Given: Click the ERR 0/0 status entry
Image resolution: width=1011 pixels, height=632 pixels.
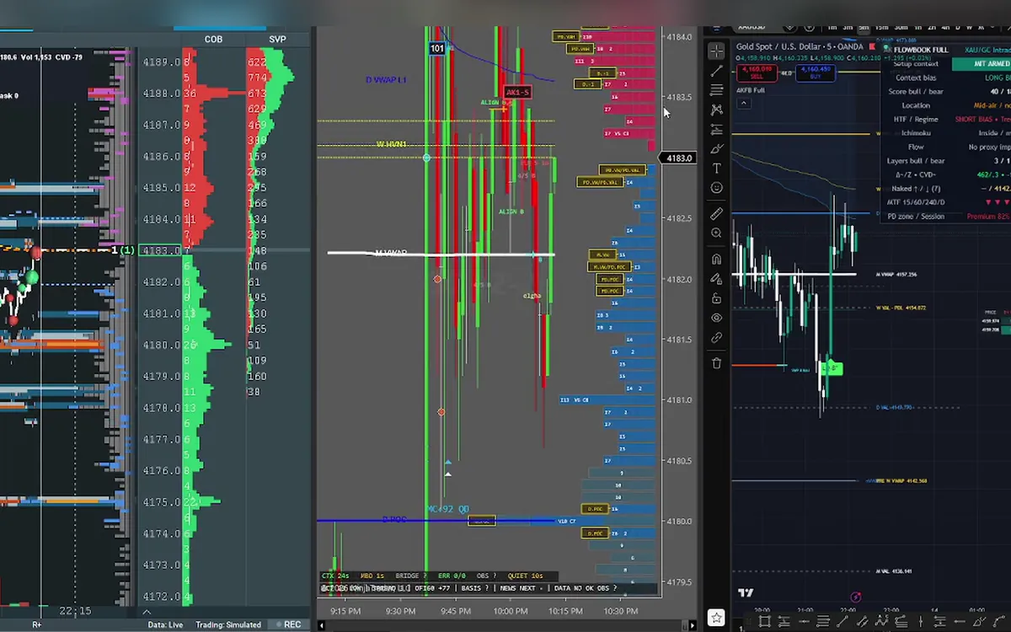Looking at the screenshot, I should coord(452,576).
